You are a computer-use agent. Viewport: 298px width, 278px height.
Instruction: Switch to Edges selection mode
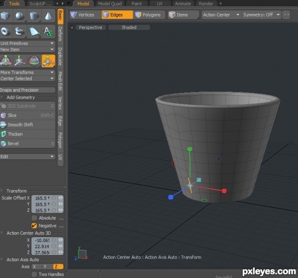(117, 14)
